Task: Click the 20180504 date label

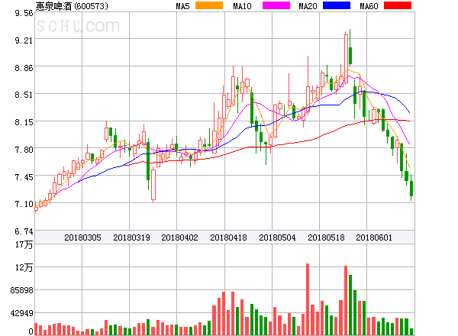Action: [277, 237]
